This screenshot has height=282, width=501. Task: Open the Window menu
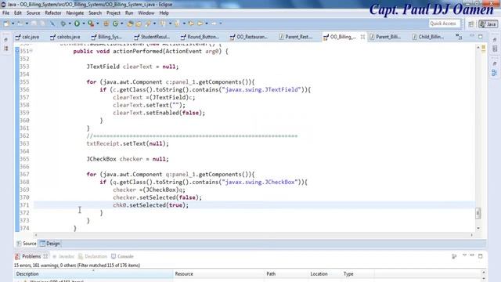pyautogui.click(x=146, y=13)
